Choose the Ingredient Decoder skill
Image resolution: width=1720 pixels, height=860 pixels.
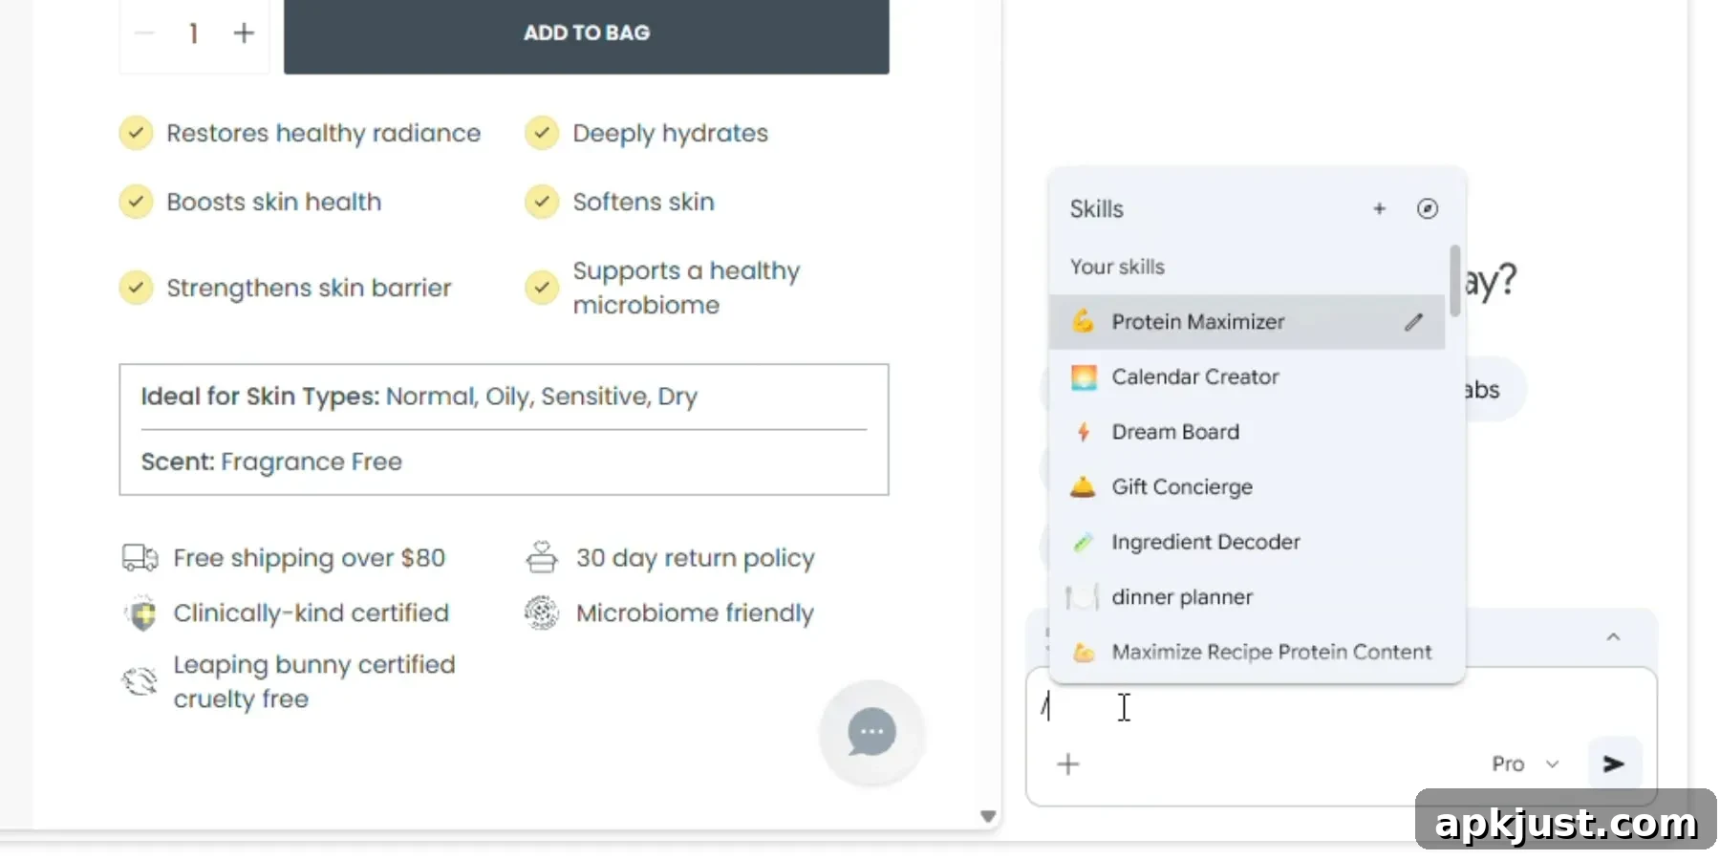pos(1246,542)
